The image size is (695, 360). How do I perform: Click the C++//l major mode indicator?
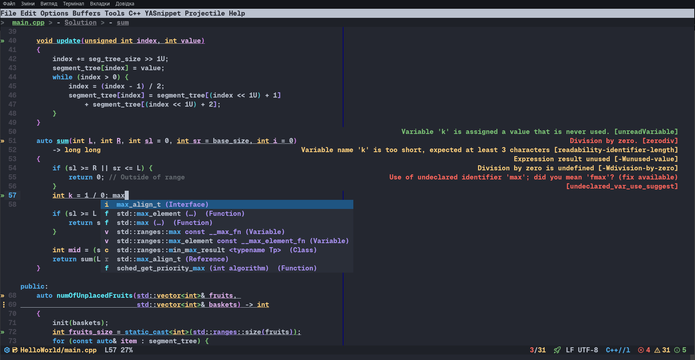pos(618,350)
